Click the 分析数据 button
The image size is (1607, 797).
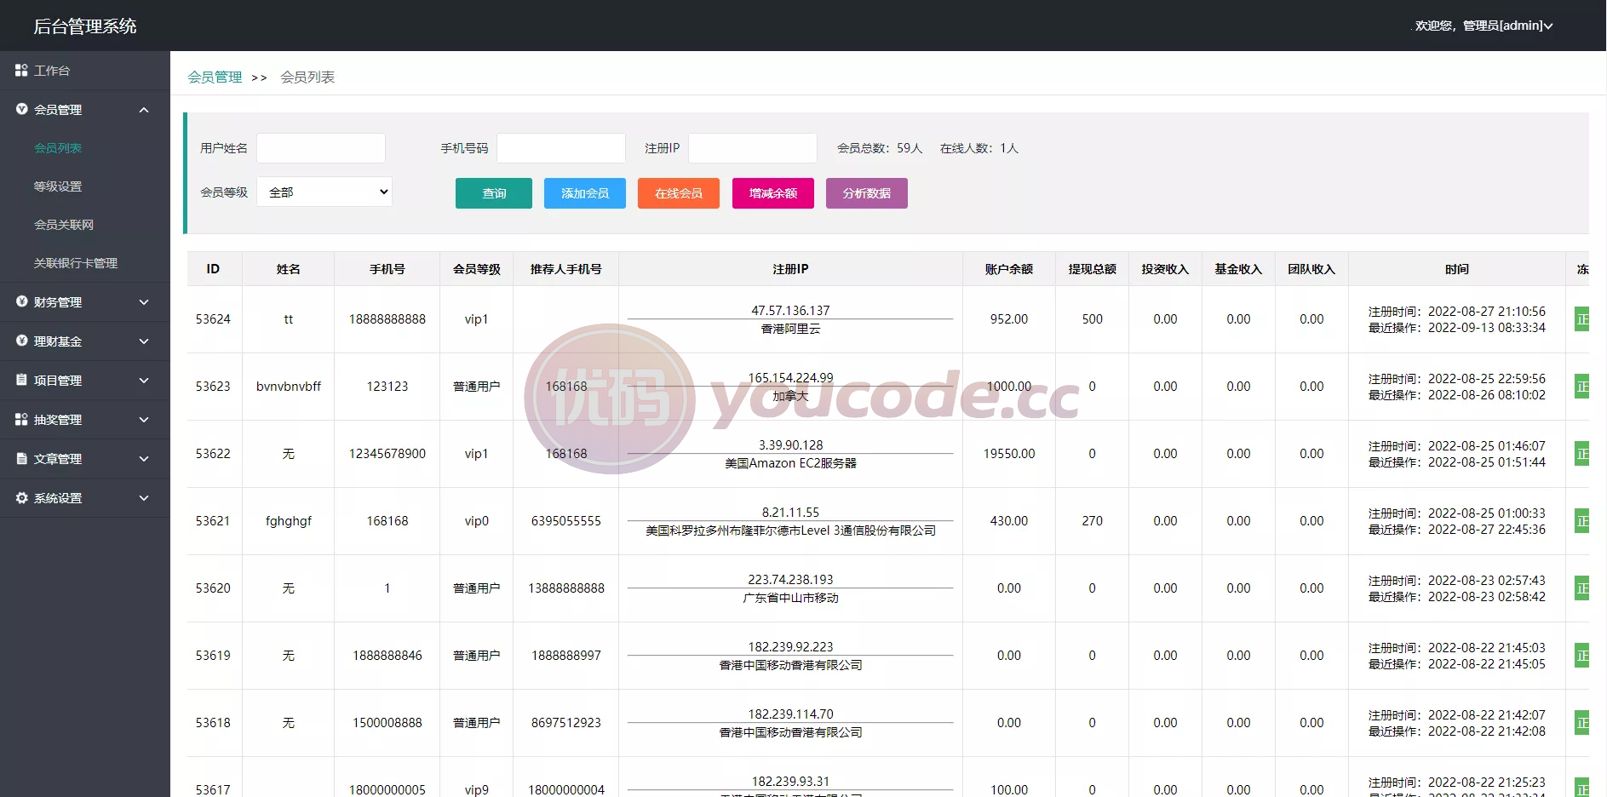[x=867, y=193]
